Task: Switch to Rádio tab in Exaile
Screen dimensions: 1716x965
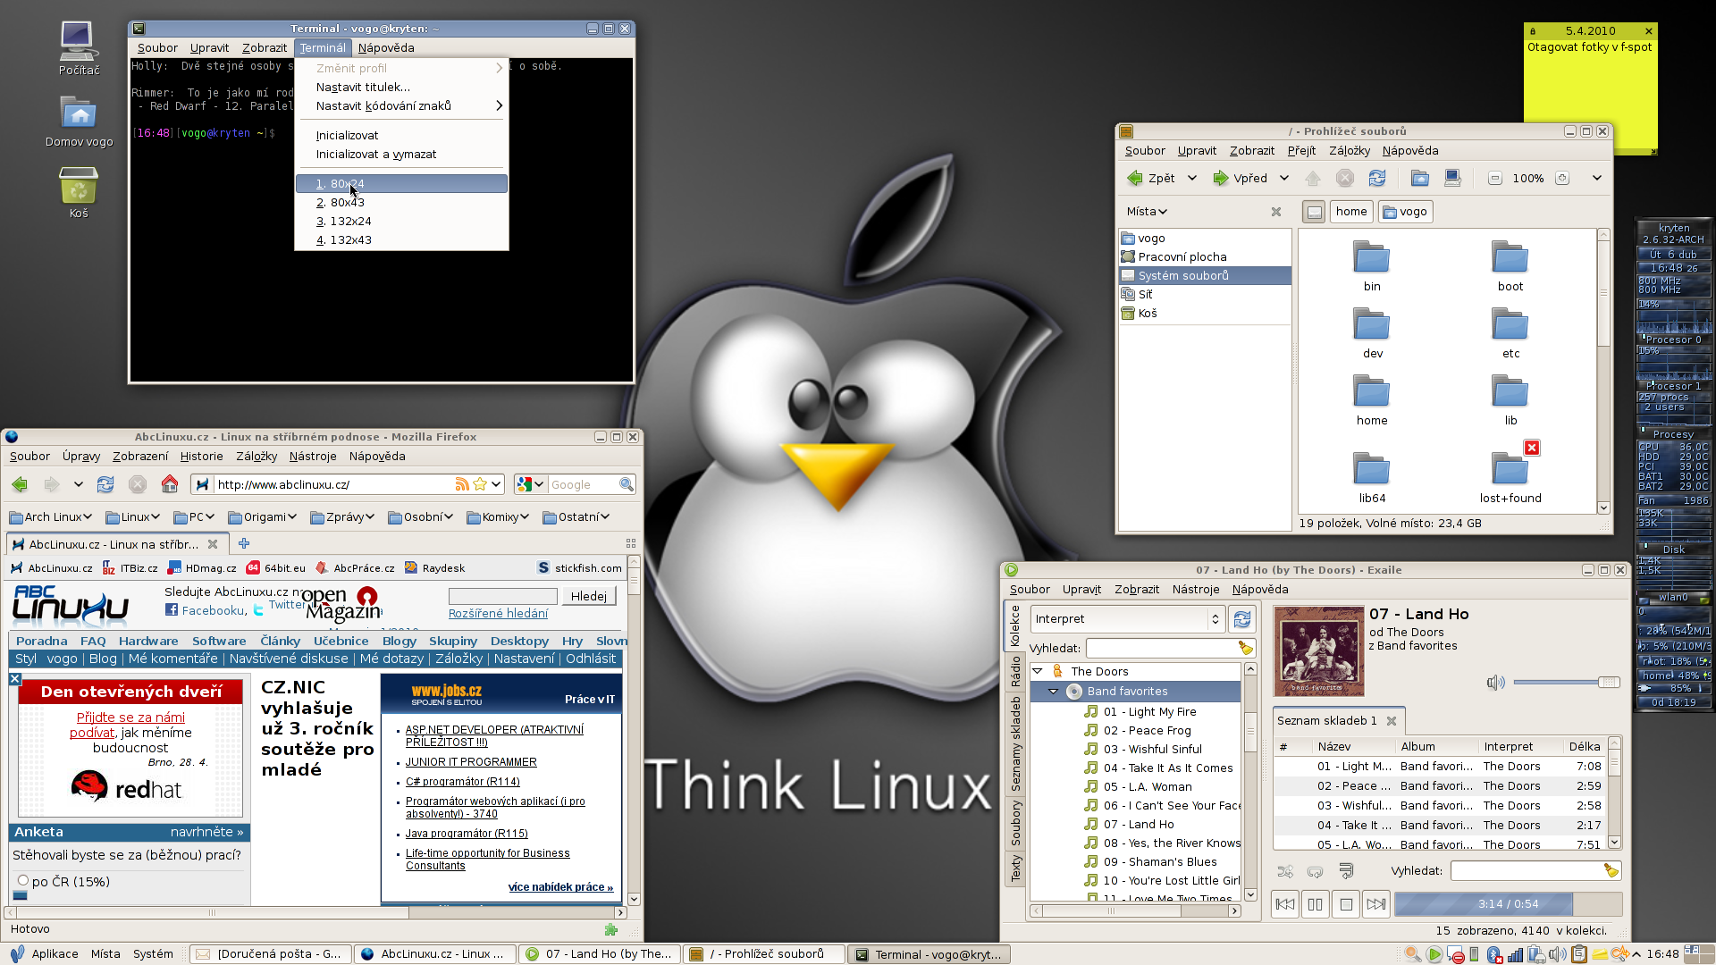Action: coord(1015,671)
